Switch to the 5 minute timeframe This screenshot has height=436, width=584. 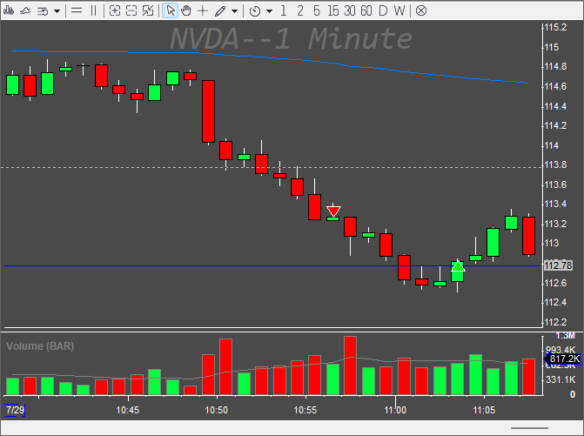[x=317, y=10]
